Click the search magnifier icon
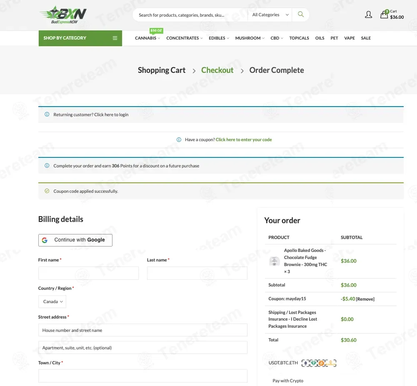417x386 pixels. tap(300, 14)
